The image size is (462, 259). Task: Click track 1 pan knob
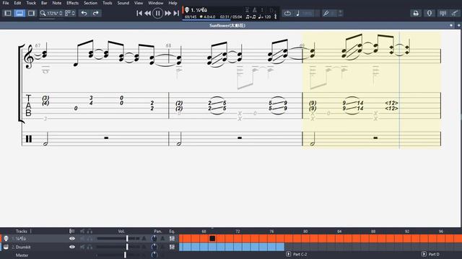pyautogui.click(x=154, y=238)
